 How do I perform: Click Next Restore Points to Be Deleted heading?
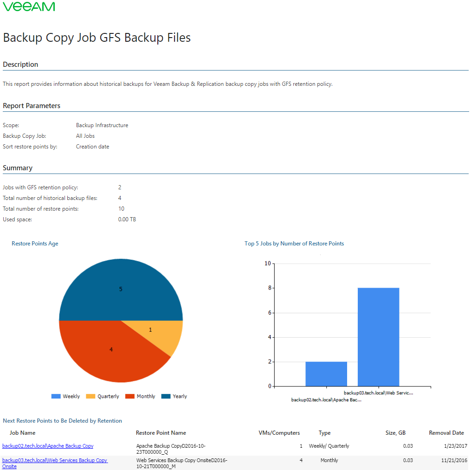point(63,421)
